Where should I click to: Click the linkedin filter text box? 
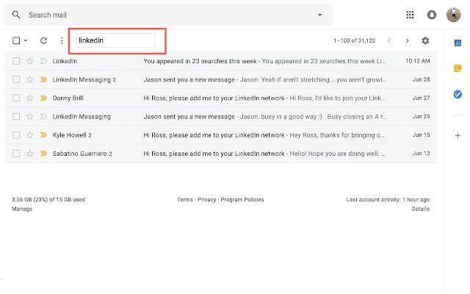coord(115,40)
